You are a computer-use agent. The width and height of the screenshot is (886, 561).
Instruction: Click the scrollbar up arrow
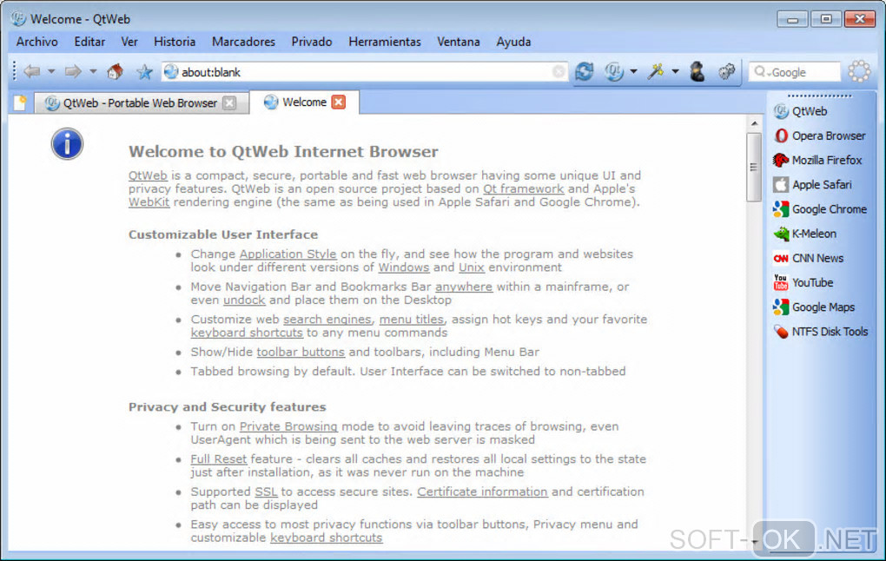point(754,122)
